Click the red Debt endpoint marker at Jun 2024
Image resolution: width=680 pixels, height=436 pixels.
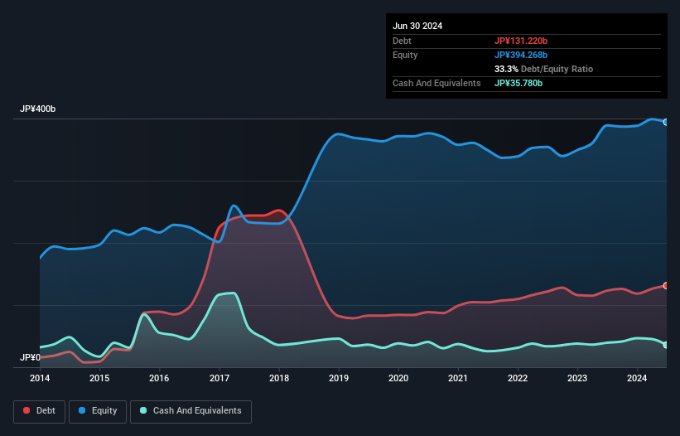pyautogui.click(x=666, y=285)
